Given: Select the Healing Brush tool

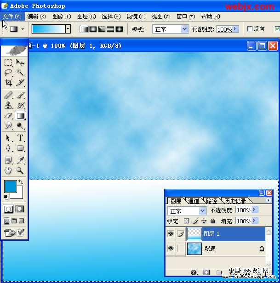Looking at the screenshot, I should tap(8, 95).
